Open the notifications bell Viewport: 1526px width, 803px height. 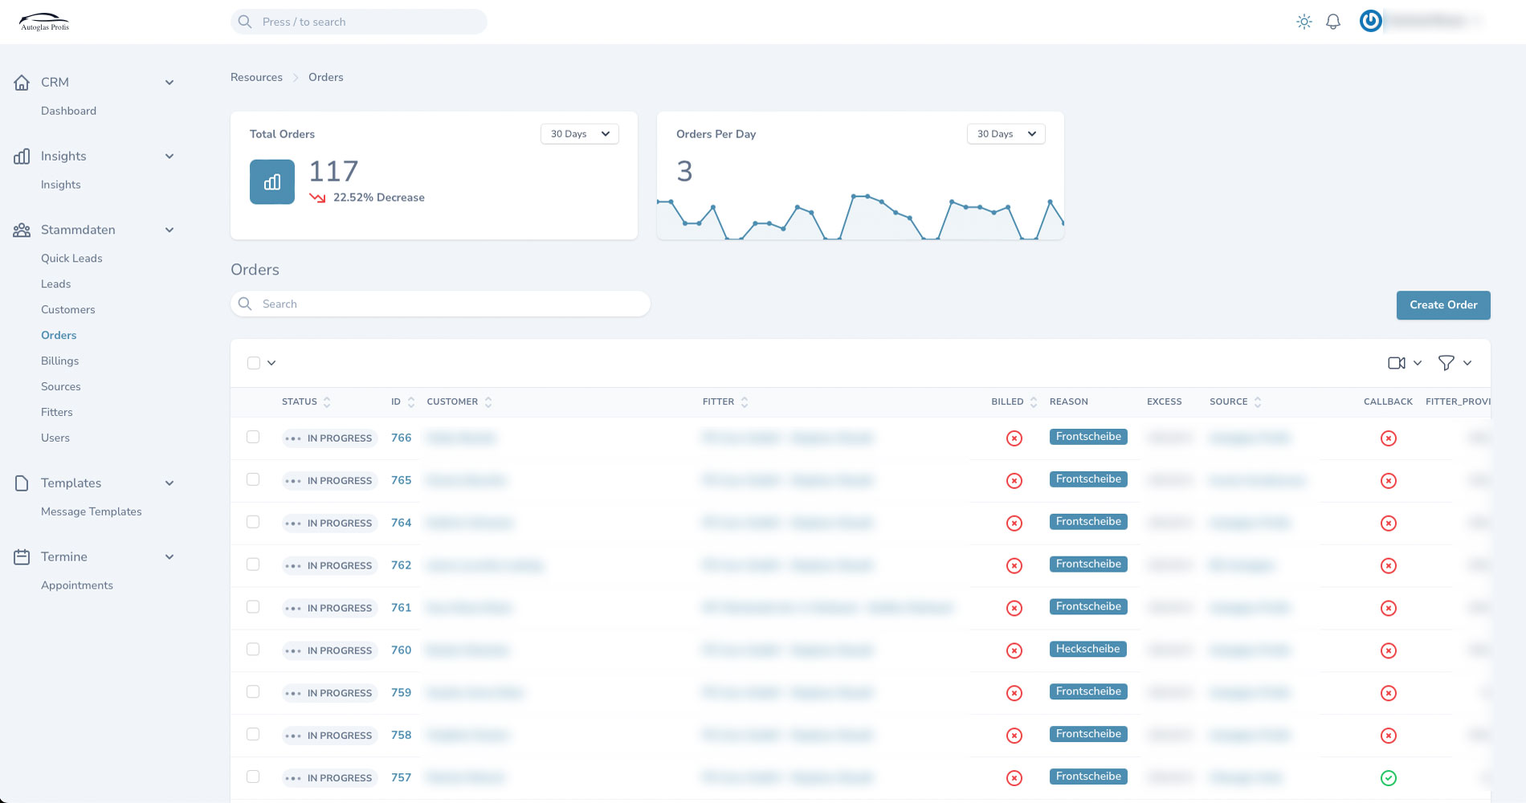(1333, 22)
